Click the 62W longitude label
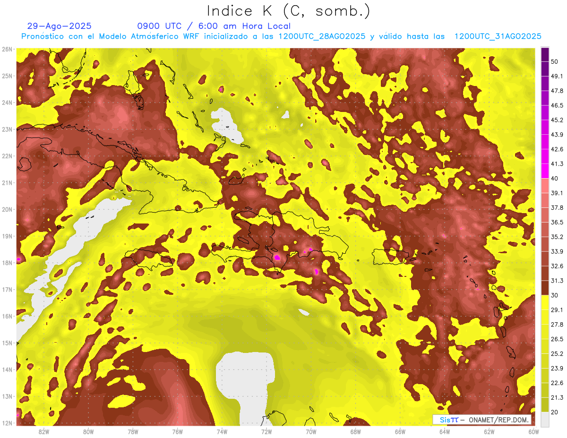This screenshot has height=438, width=567. 490,431
